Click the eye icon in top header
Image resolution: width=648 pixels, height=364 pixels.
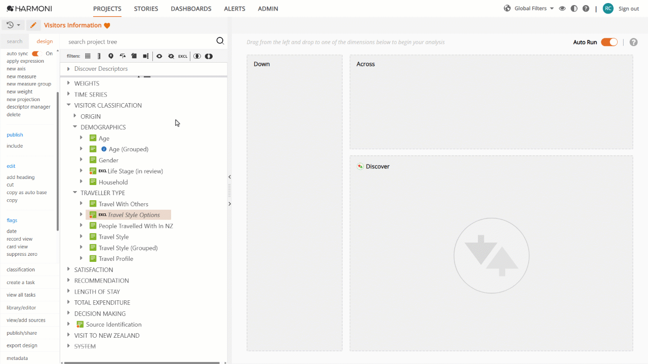click(562, 9)
